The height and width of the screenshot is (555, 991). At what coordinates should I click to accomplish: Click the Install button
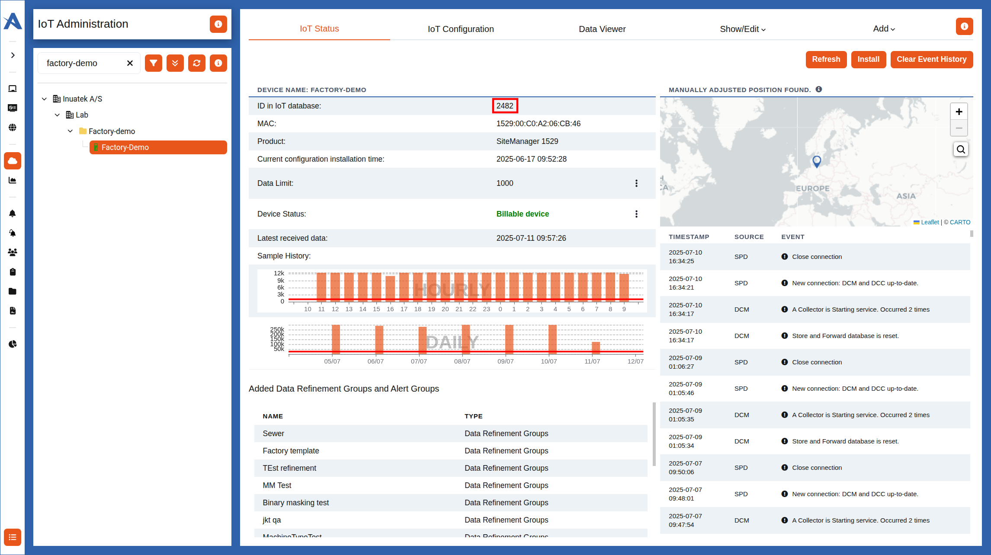point(868,60)
